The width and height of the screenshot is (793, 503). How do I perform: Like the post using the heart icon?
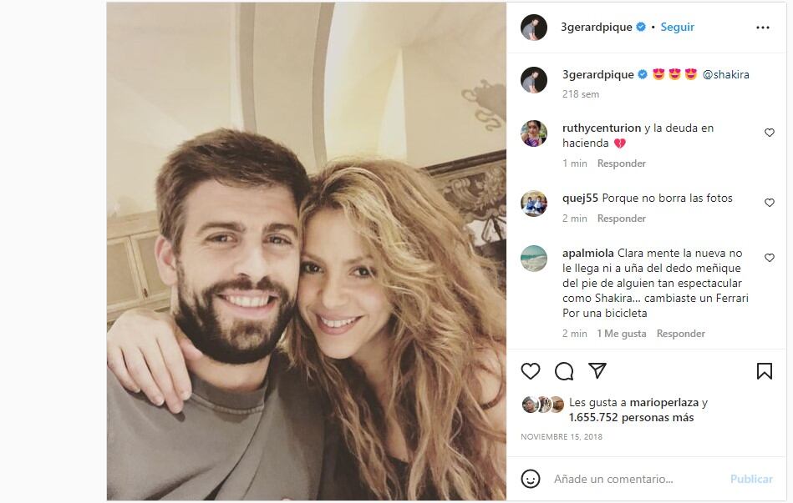click(x=531, y=371)
